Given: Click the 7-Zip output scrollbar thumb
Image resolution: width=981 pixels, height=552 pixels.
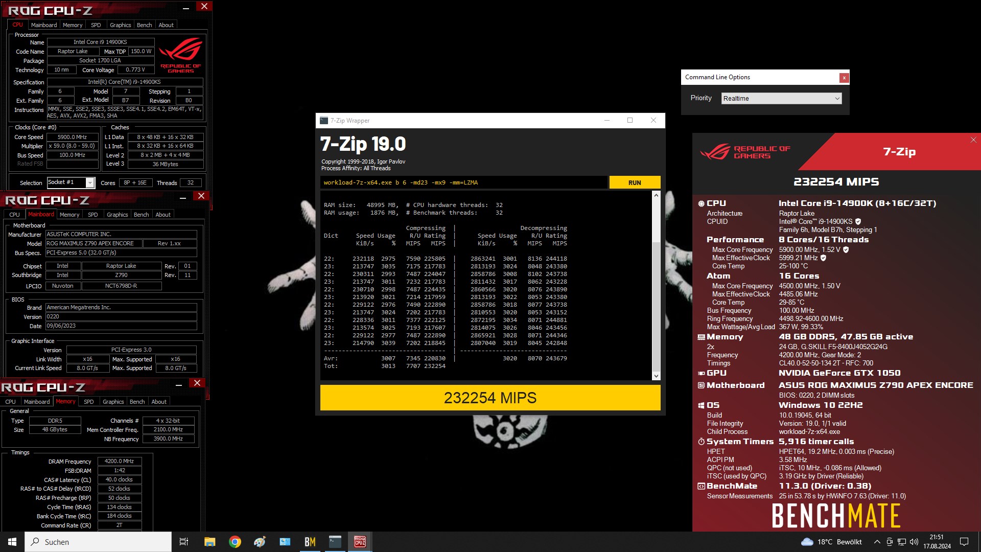Looking at the screenshot, I should click(656, 306).
